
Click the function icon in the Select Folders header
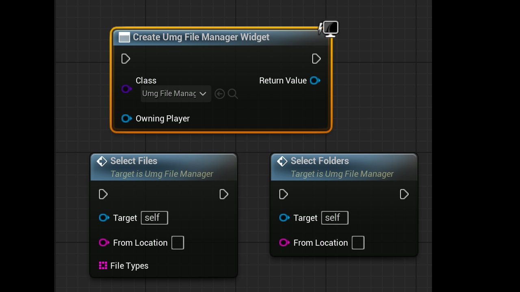[x=282, y=161]
